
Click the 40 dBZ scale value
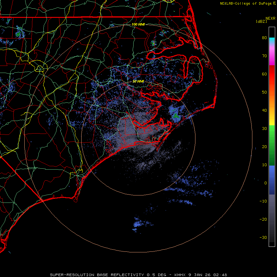click(264, 110)
